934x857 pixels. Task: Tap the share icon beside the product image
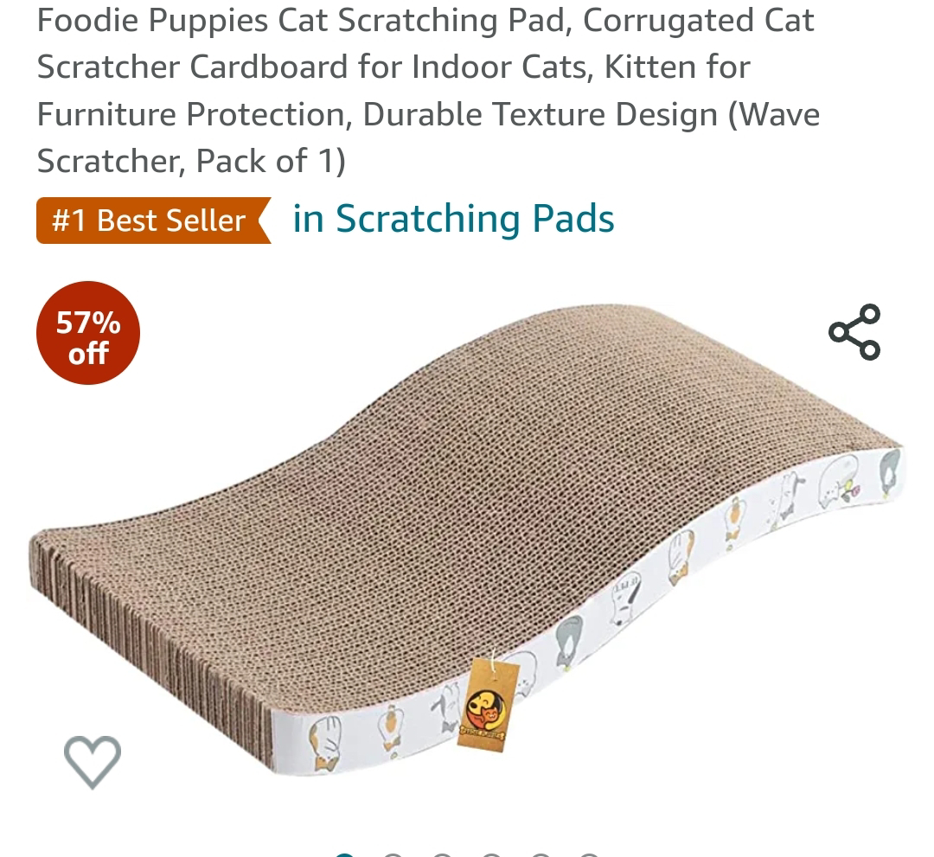pyautogui.click(x=854, y=332)
